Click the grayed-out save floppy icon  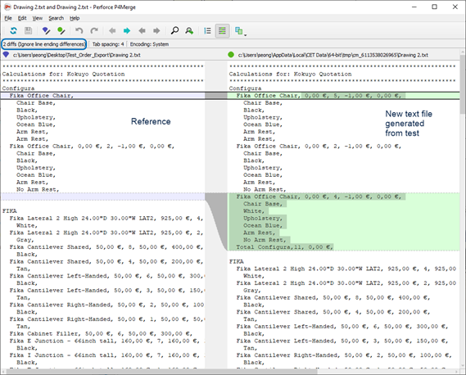click(x=28, y=30)
